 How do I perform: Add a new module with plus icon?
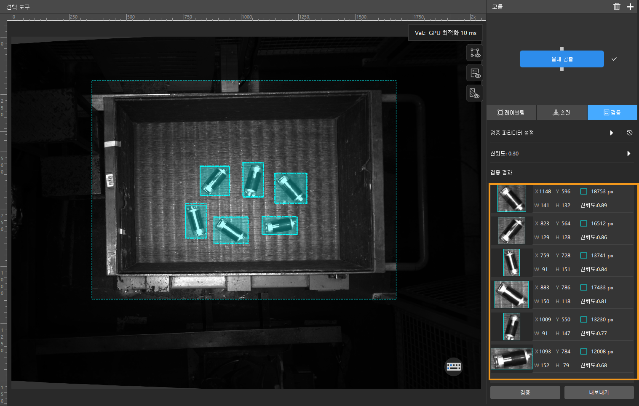pyautogui.click(x=630, y=7)
